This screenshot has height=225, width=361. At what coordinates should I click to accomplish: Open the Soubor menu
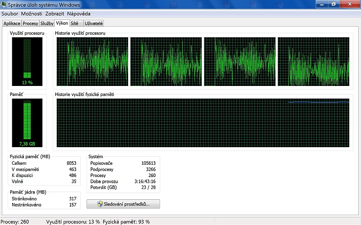[9, 13]
